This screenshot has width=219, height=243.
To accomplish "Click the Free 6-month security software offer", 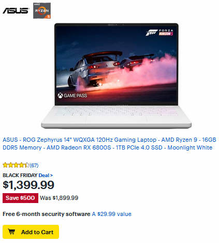I will [x=47, y=214].
